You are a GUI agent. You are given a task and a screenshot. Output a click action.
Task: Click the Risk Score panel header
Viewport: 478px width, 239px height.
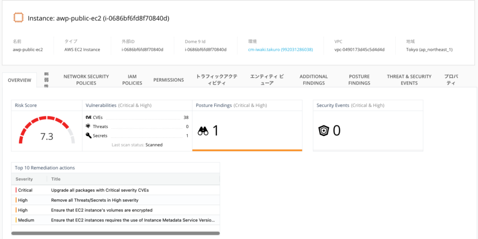click(47, 105)
